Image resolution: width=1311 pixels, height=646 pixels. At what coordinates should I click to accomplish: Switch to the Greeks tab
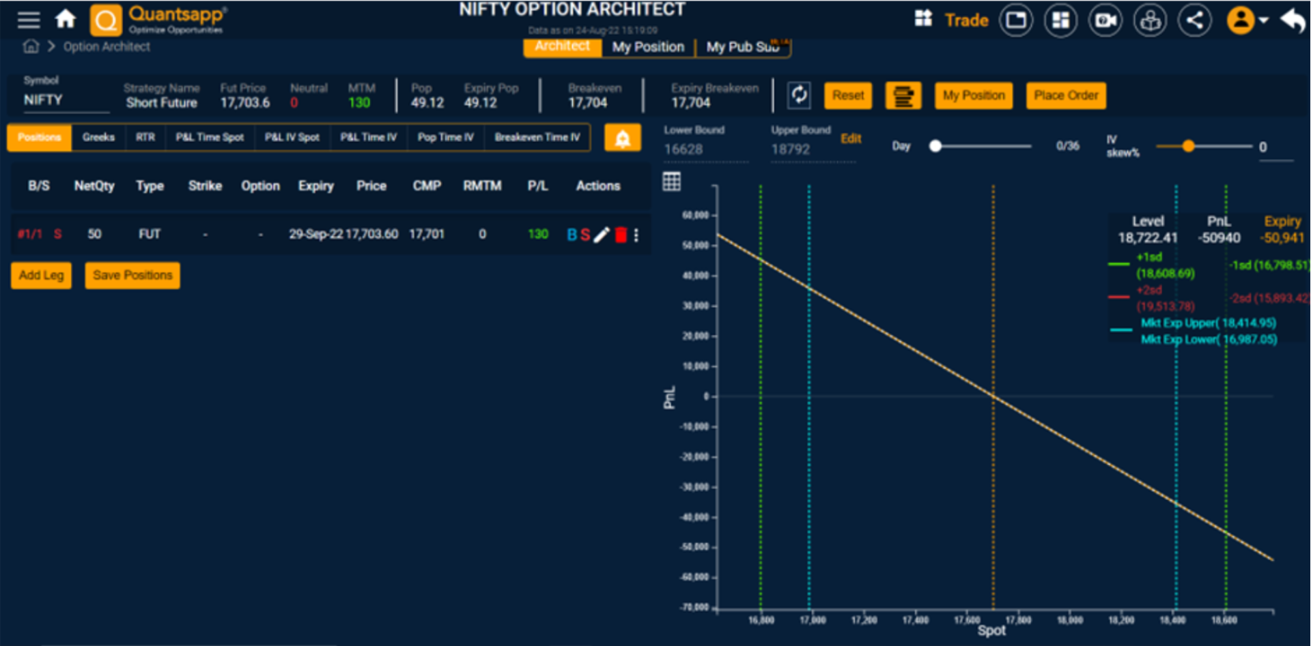98,137
